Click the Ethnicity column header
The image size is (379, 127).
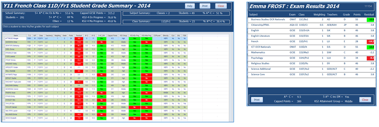(166, 35)
